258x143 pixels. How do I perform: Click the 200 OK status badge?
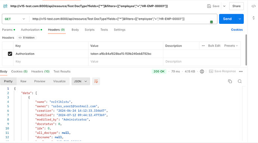pos(159,71)
